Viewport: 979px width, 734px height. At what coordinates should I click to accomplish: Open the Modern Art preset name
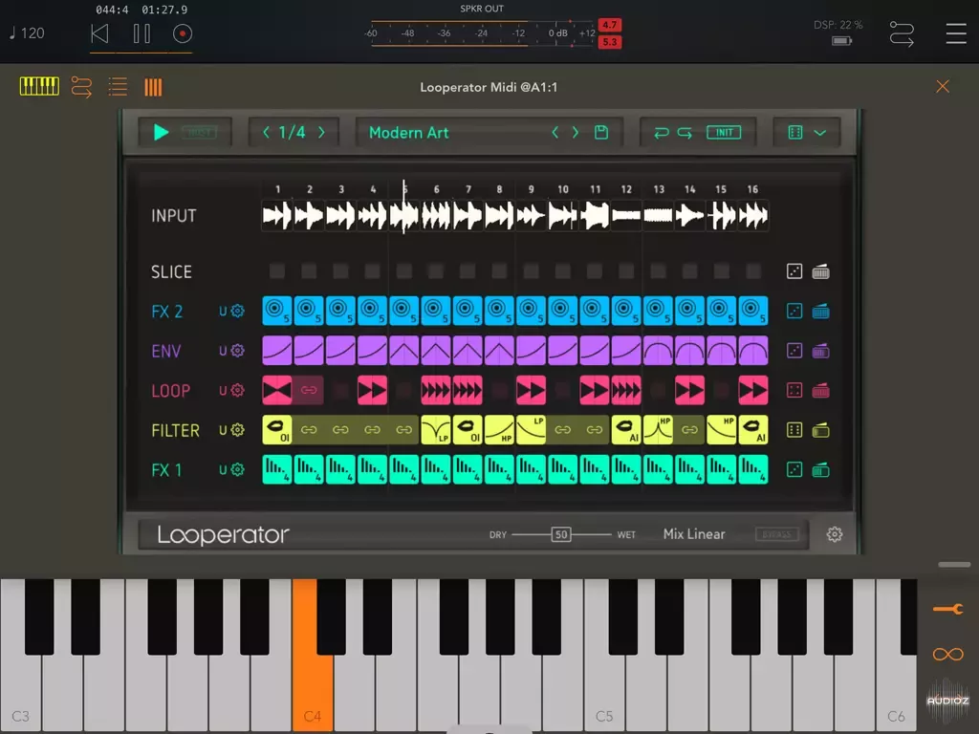click(409, 132)
